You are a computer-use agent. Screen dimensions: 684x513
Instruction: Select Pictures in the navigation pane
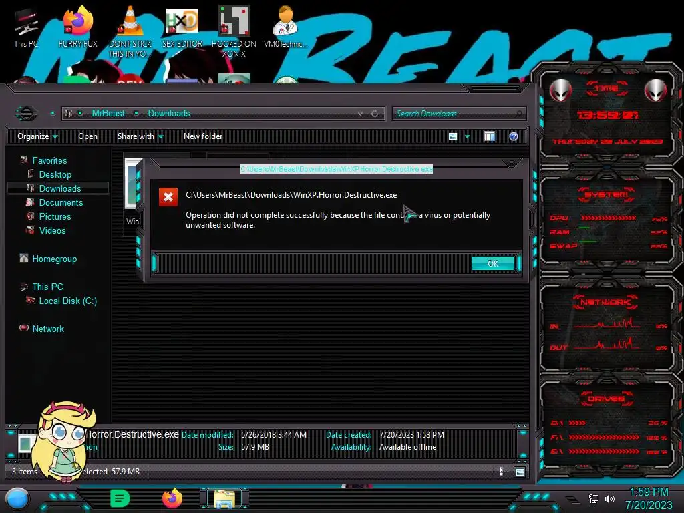click(55, 216)
